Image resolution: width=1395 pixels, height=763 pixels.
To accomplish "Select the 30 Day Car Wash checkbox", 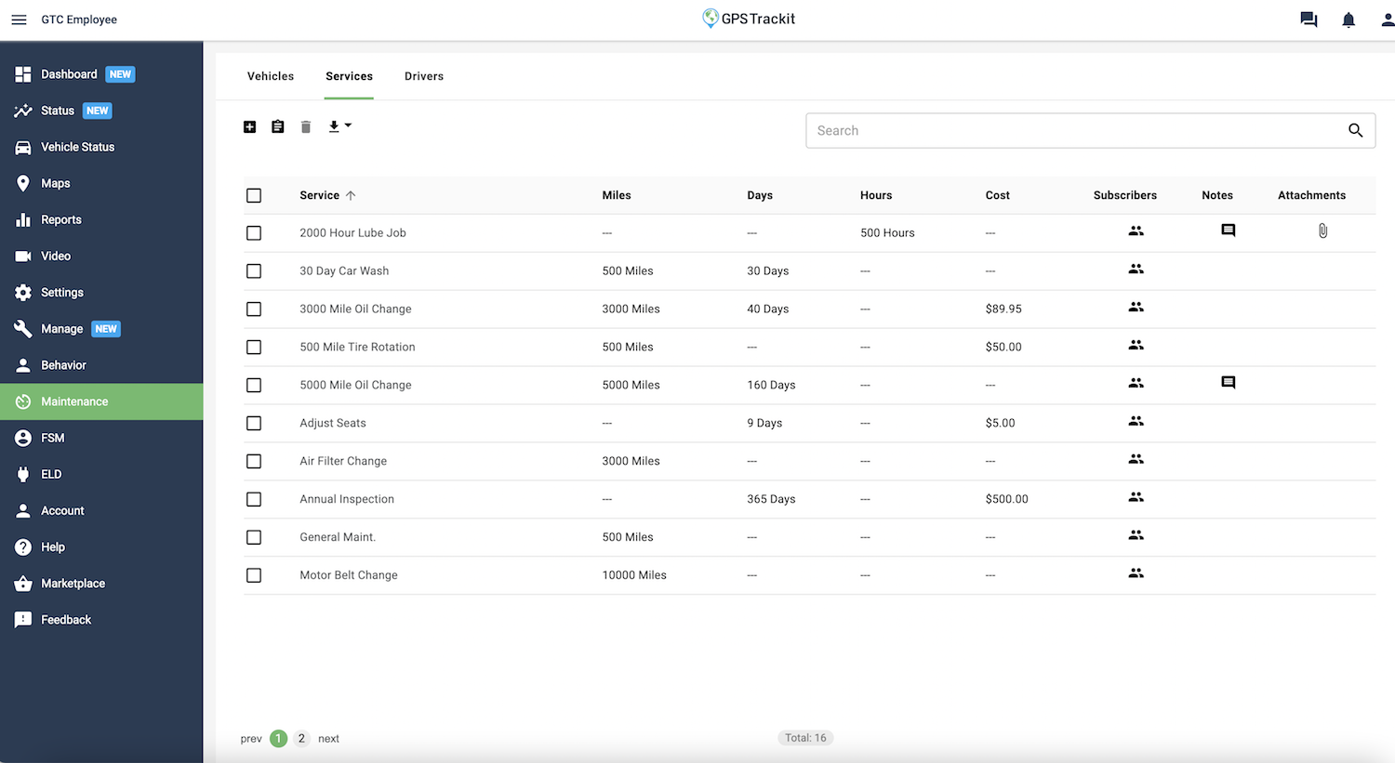I will [x=254, y=271].
